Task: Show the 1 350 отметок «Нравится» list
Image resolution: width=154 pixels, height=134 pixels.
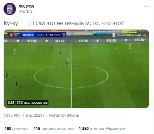Action: [102, 128]
